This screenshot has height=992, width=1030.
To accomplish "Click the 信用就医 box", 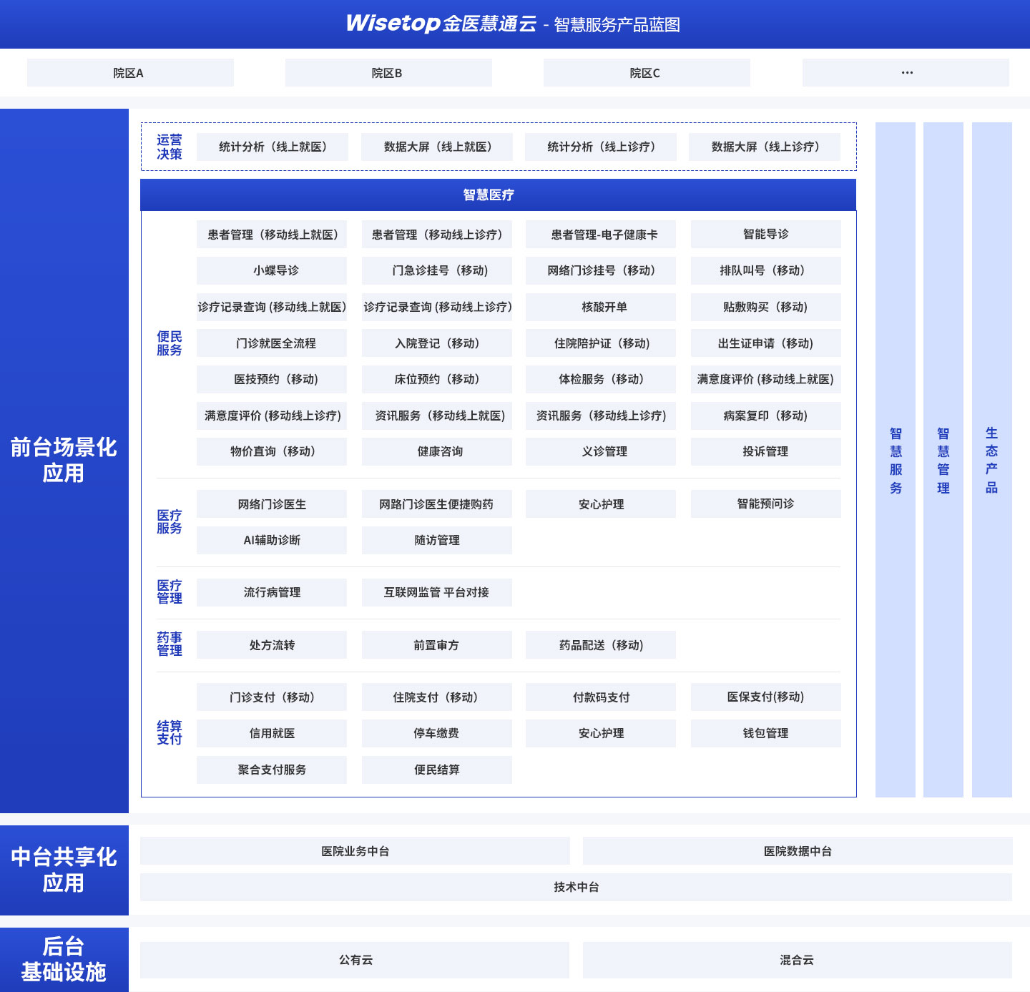I will tap(272, 733).
